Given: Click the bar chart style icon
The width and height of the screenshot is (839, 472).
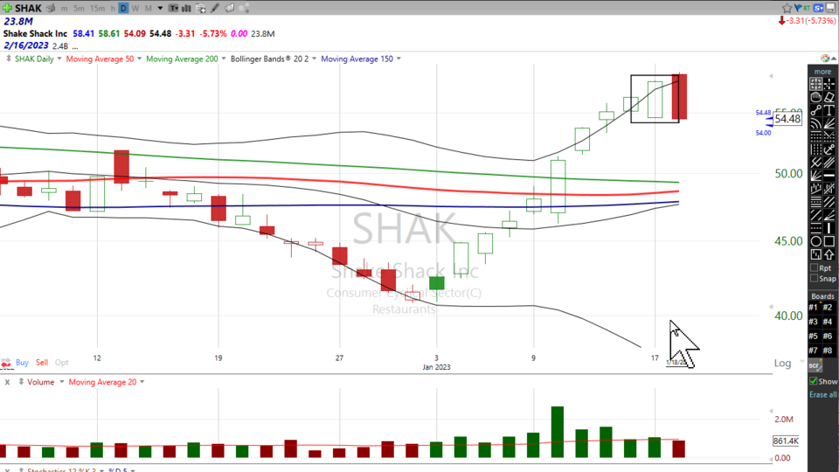Looking at the screenshot, I should tap(186, 8).
